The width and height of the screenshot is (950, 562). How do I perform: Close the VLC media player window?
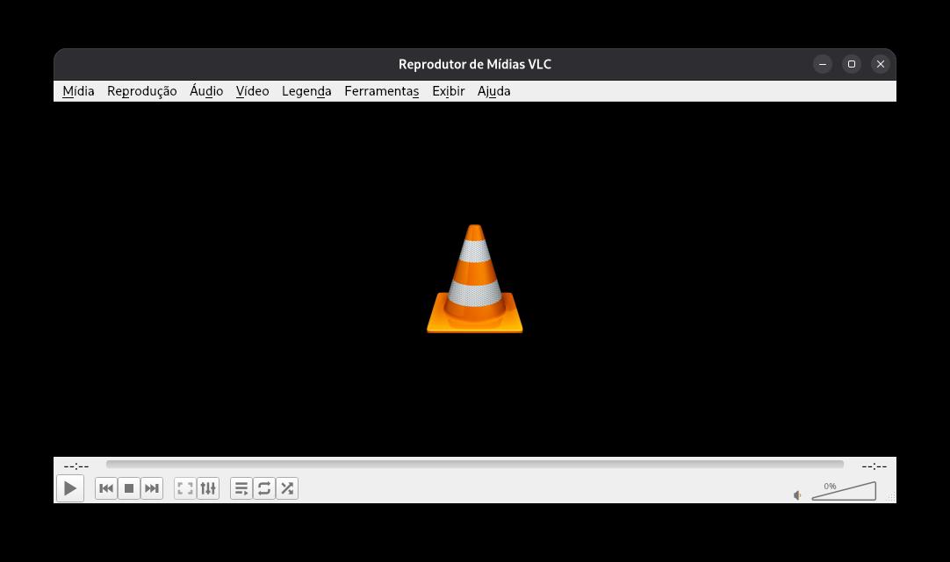tap(881, 64)
